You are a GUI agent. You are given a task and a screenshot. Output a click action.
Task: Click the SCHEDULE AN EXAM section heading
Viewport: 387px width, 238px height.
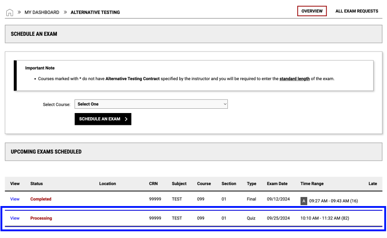point(34,34)
